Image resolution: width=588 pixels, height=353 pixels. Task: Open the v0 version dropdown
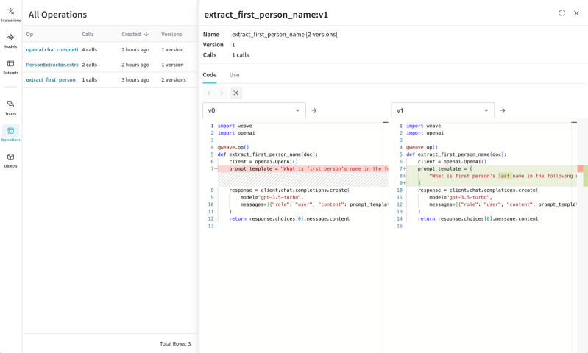[254, 110]
